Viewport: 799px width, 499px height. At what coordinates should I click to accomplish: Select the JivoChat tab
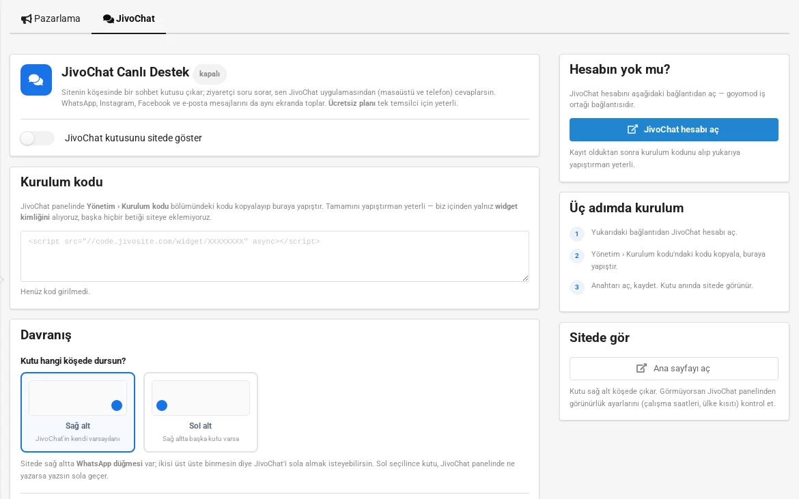pos(129,18)
